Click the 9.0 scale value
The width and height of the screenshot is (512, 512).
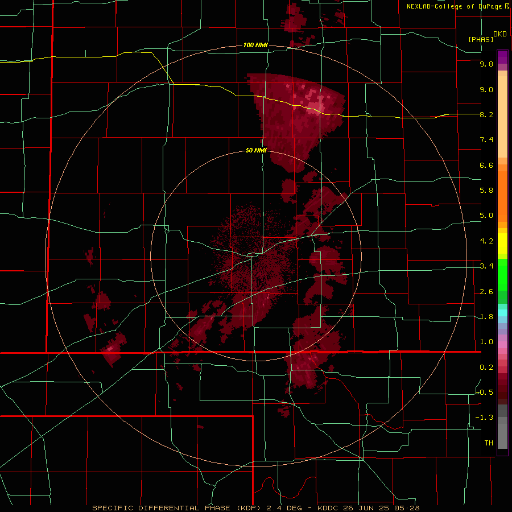coord(486,89)
